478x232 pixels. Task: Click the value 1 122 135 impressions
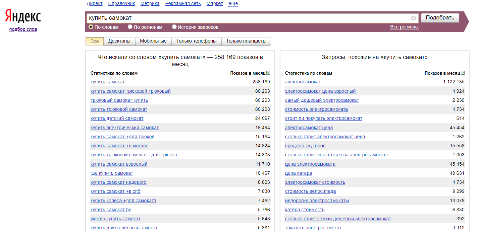coord(454,82)
